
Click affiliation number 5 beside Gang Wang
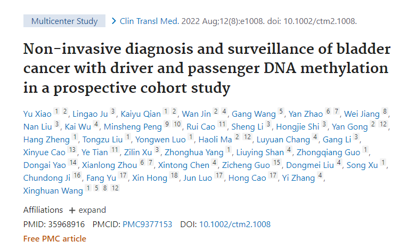point(281,112)
